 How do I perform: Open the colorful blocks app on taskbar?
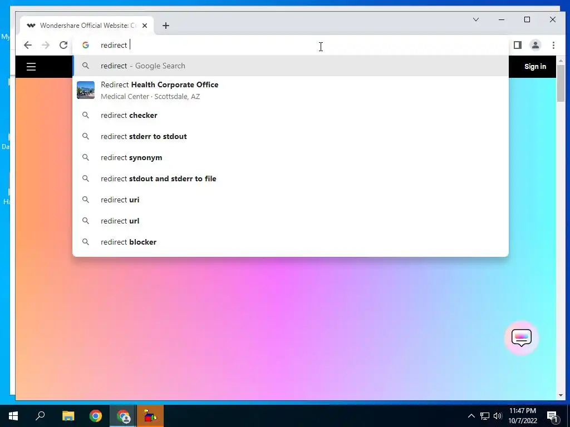tap(150, 416)
